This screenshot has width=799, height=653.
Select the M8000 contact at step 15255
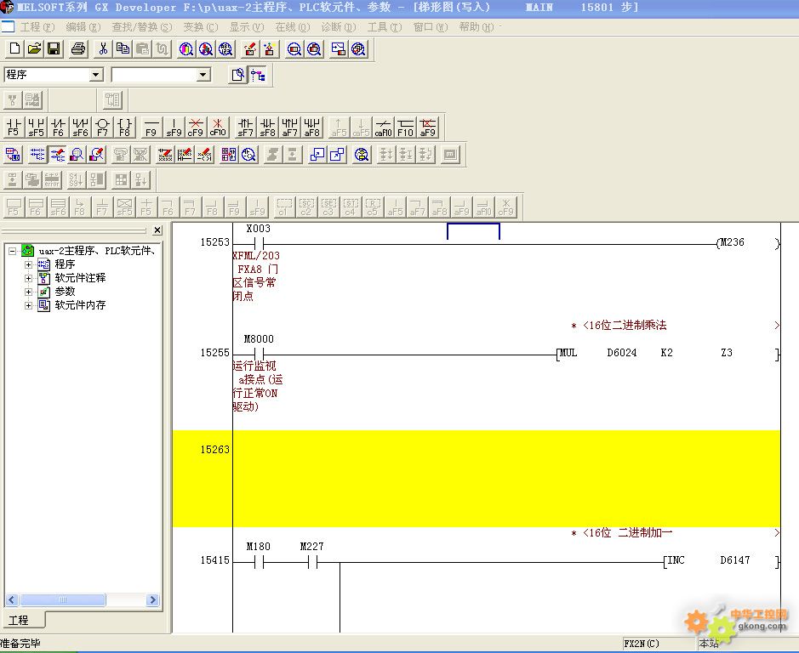point(259,353)
